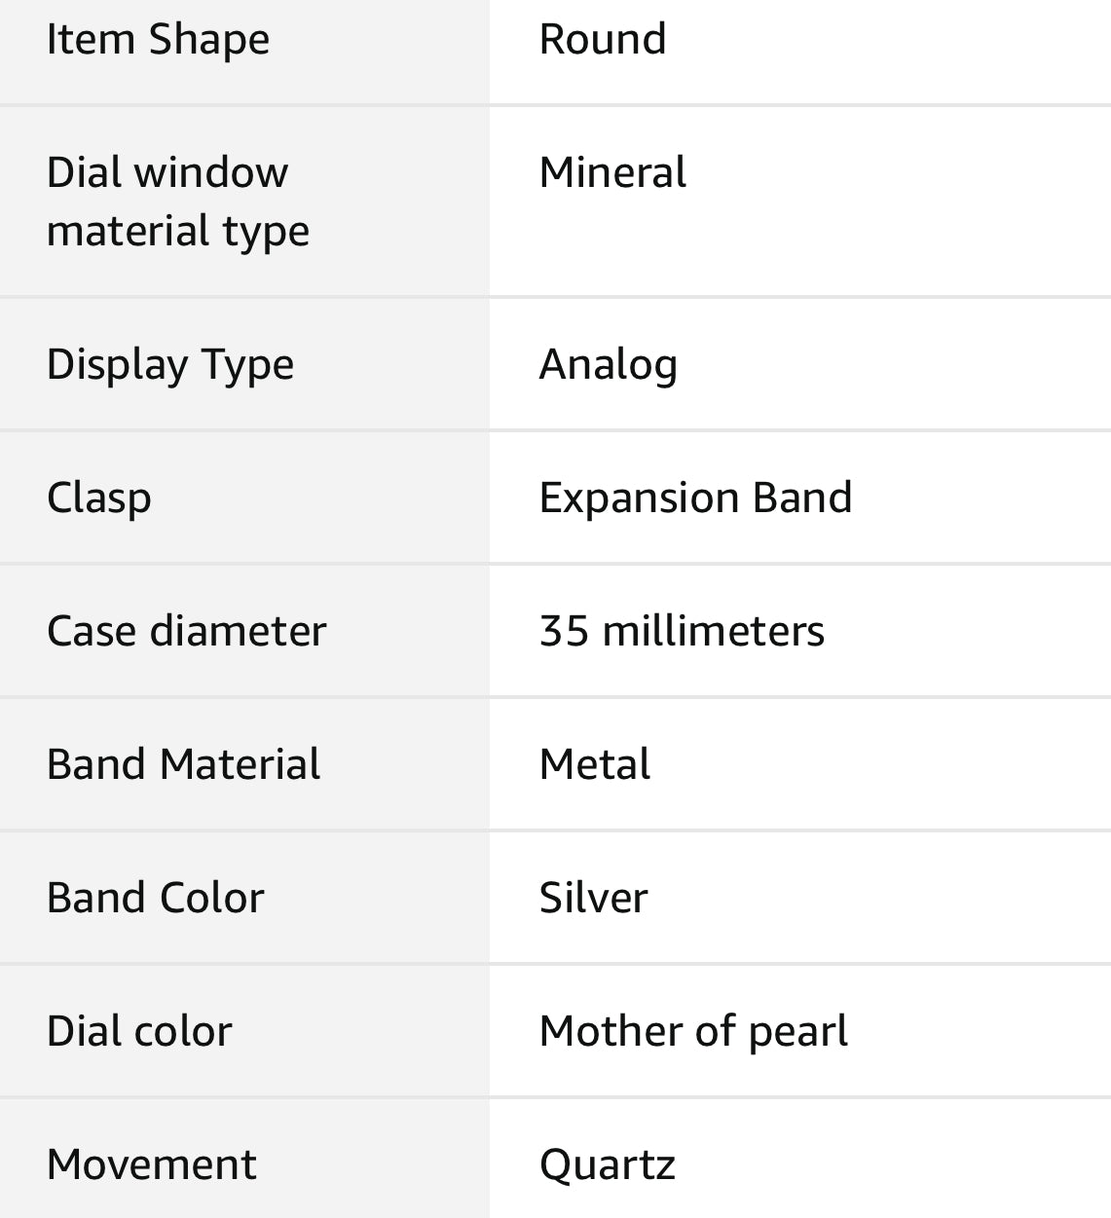The width and height of the screenshot is (1111, 1218).
Task: Select the 'Mother of pearl' value
Action: [693, 1032]
